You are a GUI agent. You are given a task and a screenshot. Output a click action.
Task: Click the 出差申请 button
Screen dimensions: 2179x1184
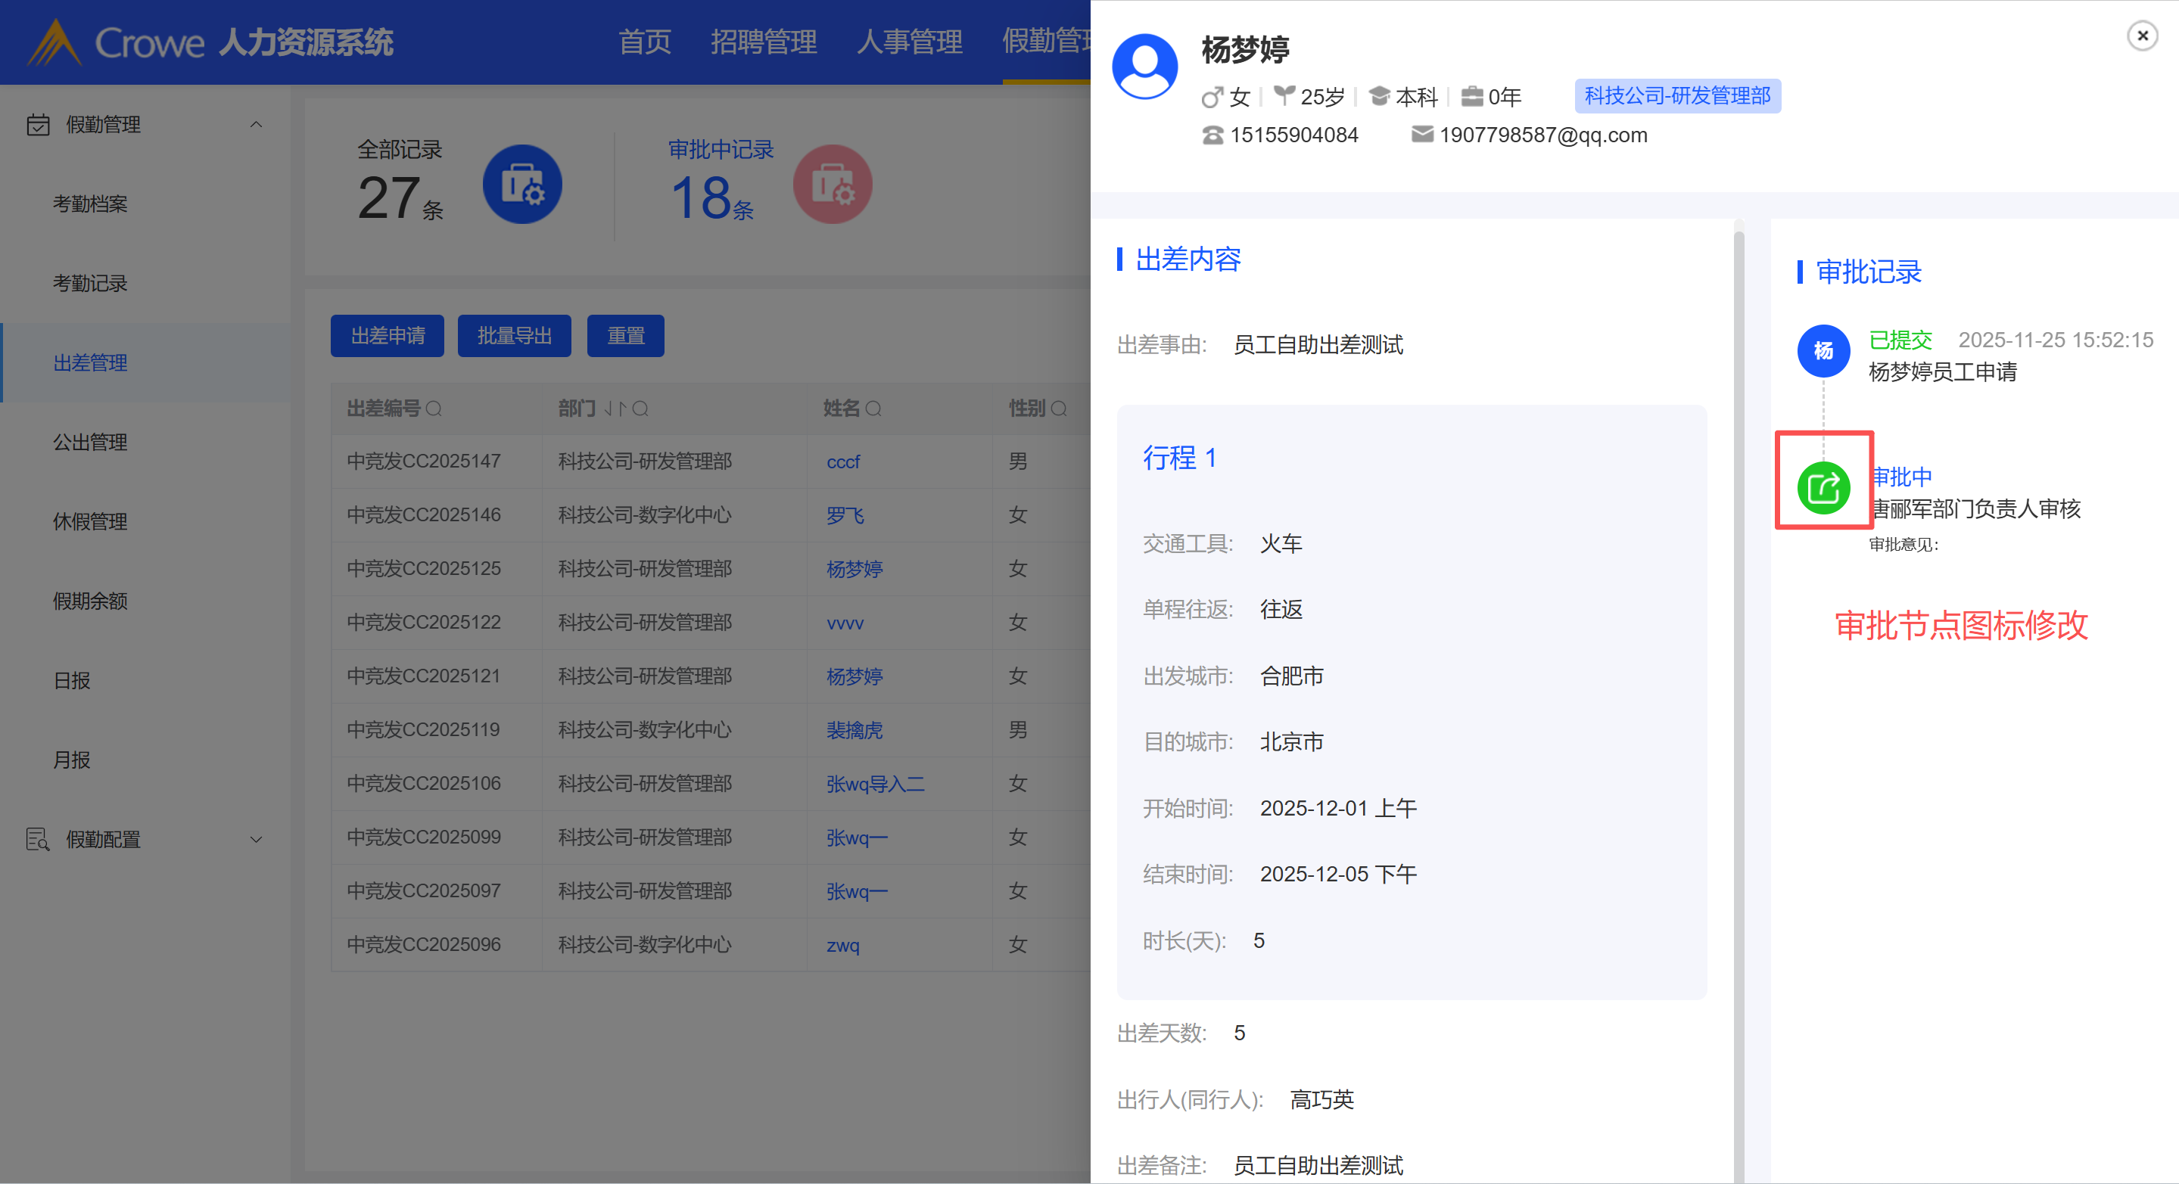388,336
